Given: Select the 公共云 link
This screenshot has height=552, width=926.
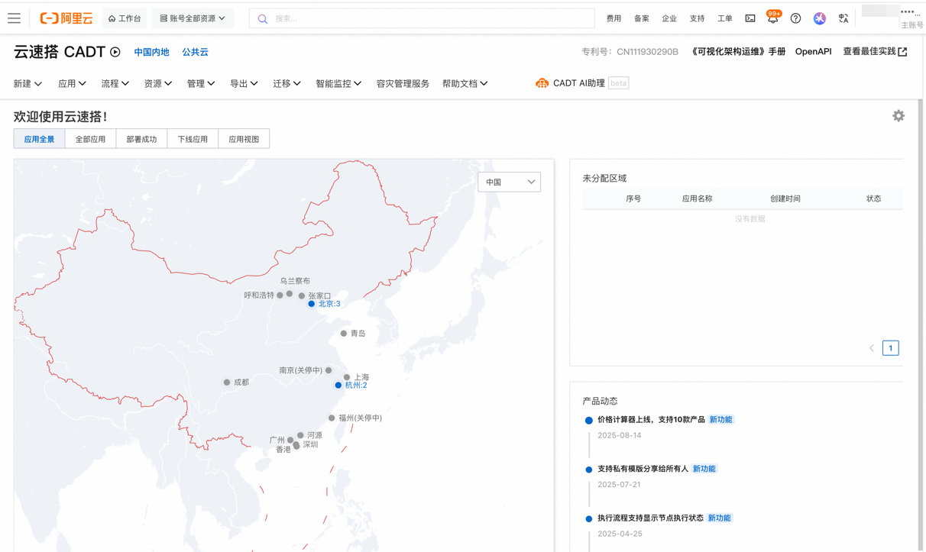Looking at the screenshot, I should click(195, 52).
